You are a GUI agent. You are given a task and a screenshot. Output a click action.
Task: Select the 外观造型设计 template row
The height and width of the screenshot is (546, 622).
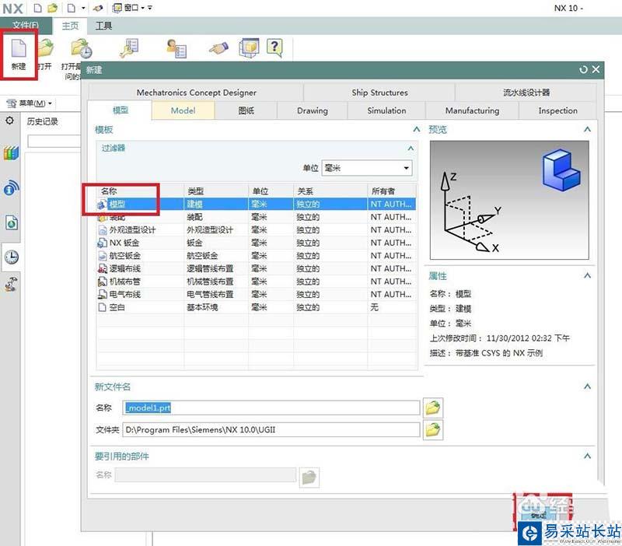[x=257, y=229]
